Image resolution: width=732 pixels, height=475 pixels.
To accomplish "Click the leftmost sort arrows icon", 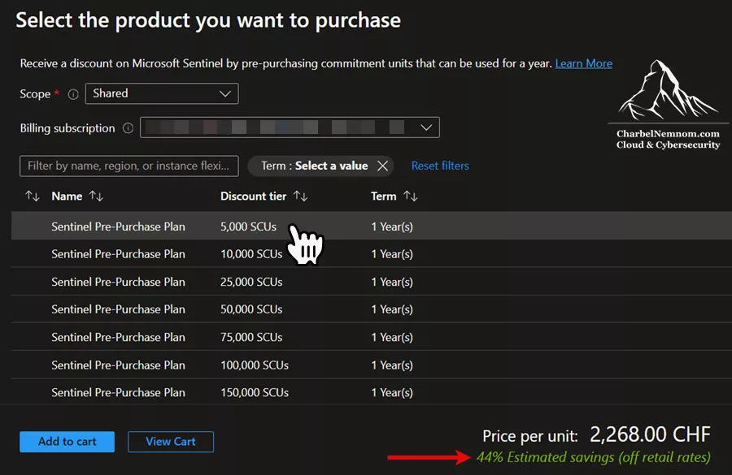I will (x=33, y=196).
